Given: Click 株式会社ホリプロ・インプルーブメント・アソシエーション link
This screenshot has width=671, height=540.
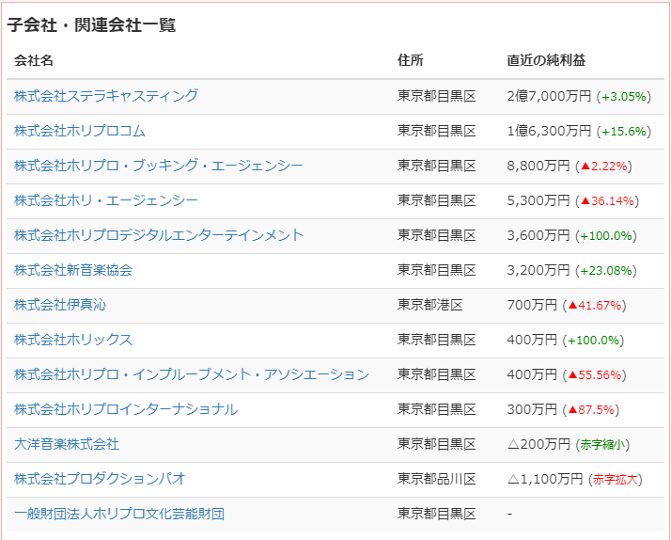Looking at the screenshot, I should click(192, 374).
